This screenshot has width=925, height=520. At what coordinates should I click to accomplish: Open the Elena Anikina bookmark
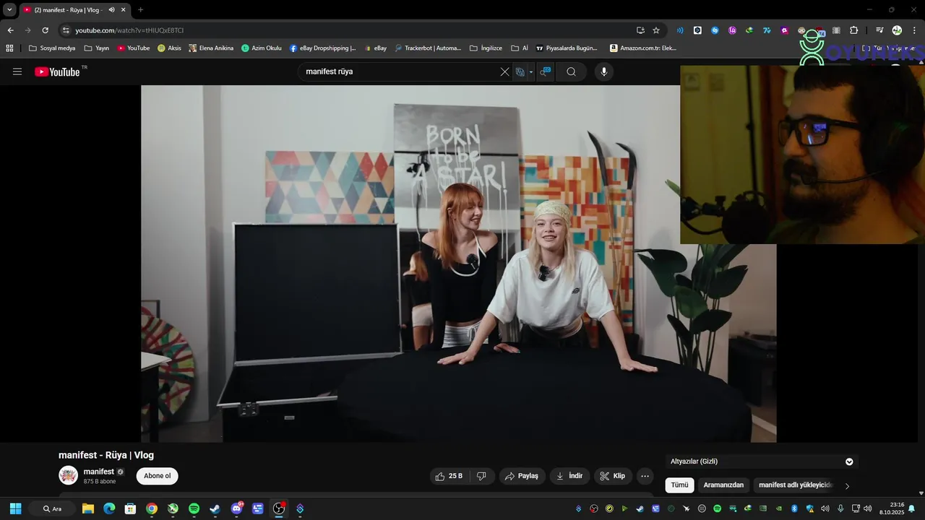[211, 48]
